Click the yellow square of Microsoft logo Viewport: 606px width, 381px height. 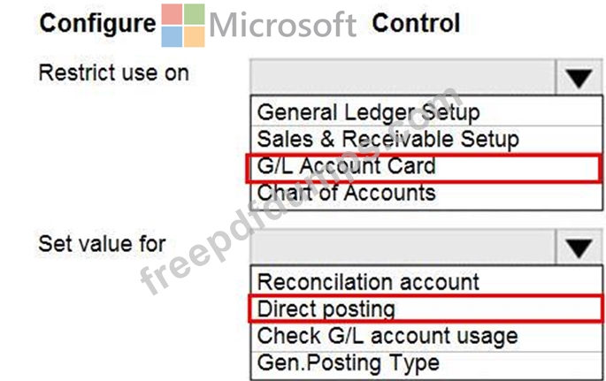tap(194, 36)
